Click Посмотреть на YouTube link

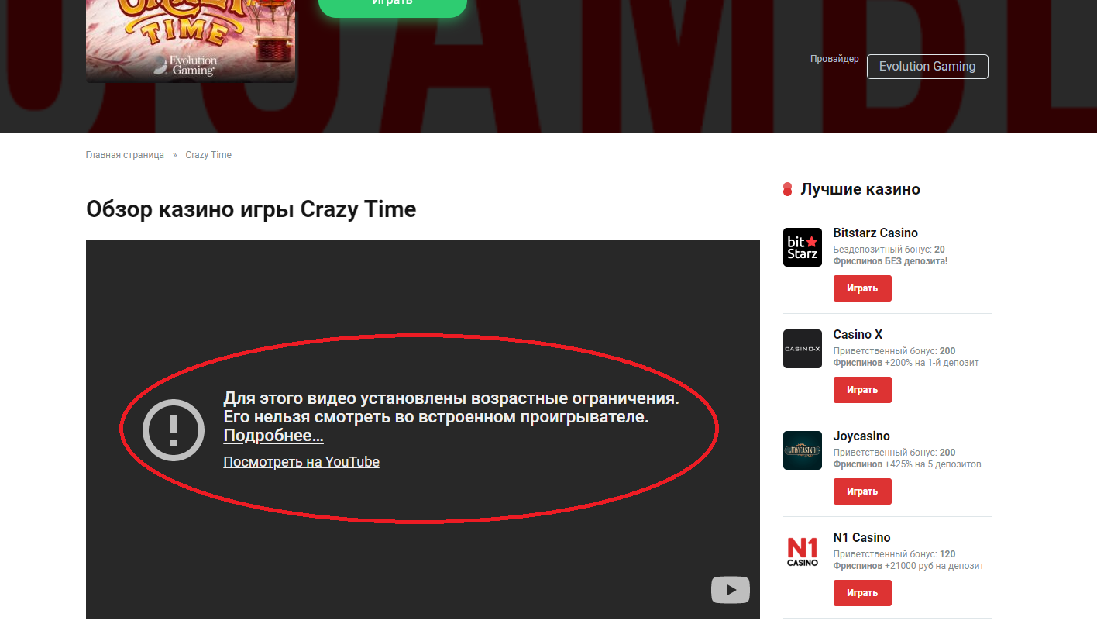pyautogui.click(x=301, y=462)
